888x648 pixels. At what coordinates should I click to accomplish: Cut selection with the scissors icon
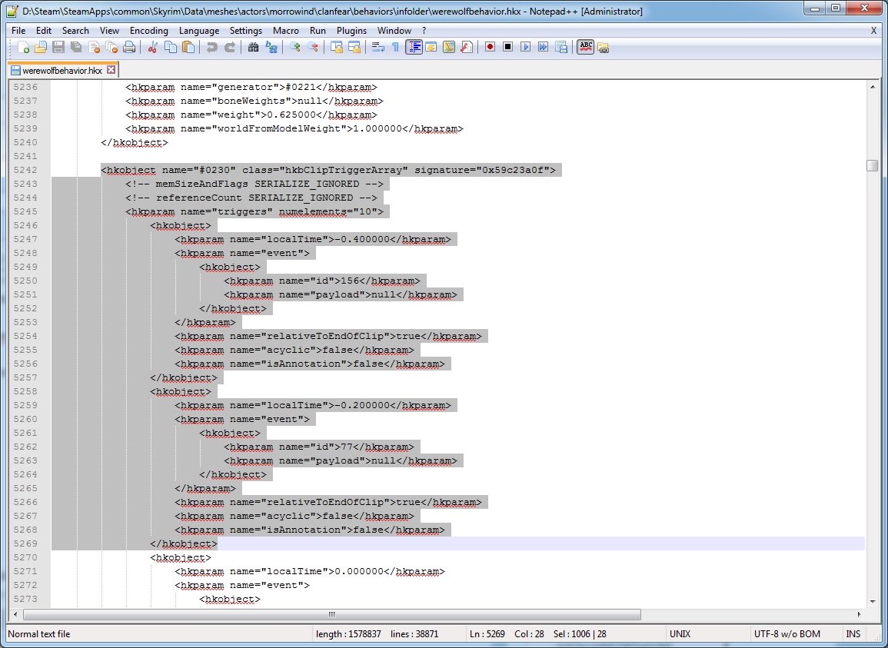pos(152,48)
